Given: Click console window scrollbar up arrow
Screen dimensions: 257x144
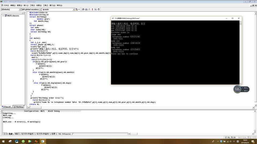Looking at the screenshot, I should (241, 22).
